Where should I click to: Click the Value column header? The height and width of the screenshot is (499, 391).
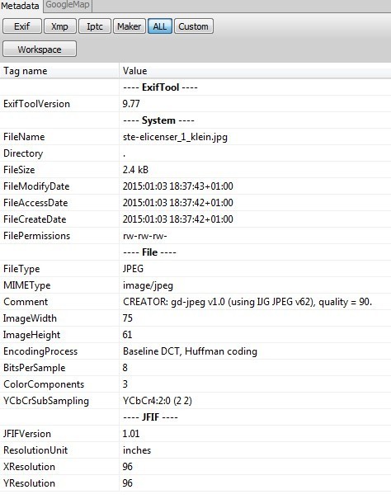click(256, 71)
